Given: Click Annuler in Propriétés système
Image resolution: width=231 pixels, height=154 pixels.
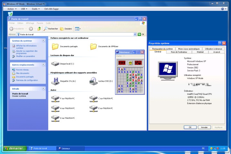Looking at the screenshot, I should point(204,127).
